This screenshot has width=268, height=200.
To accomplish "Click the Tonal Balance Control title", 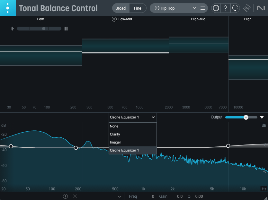I will [x=58, y=8].
